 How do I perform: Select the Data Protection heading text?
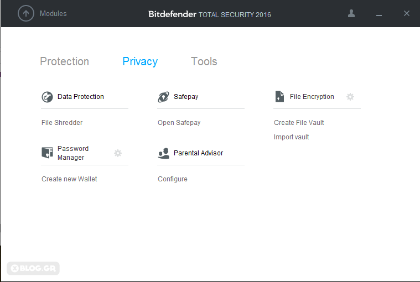(x=81, y=97)
